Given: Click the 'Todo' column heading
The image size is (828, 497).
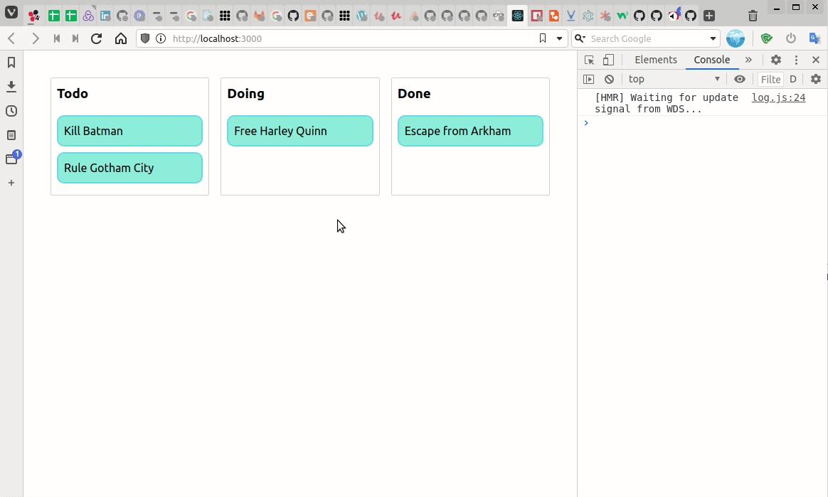Looking at the screenshot, I should (x=73, y=93).
